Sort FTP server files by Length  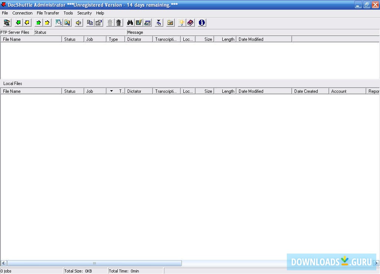pyautogui.click(x=225, y=39)
